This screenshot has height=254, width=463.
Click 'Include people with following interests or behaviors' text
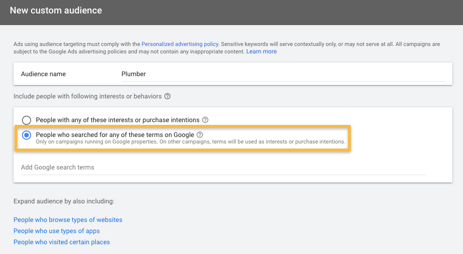coord(87,97)
